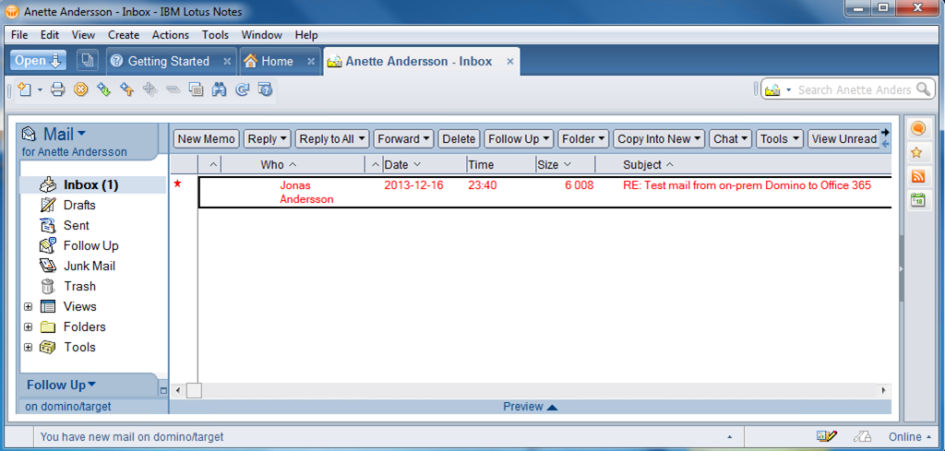Image resolution: width=945 pixels, height=451 pixels.
Task: Open the star Favorites sidebar icon
Action: [917, 153]
